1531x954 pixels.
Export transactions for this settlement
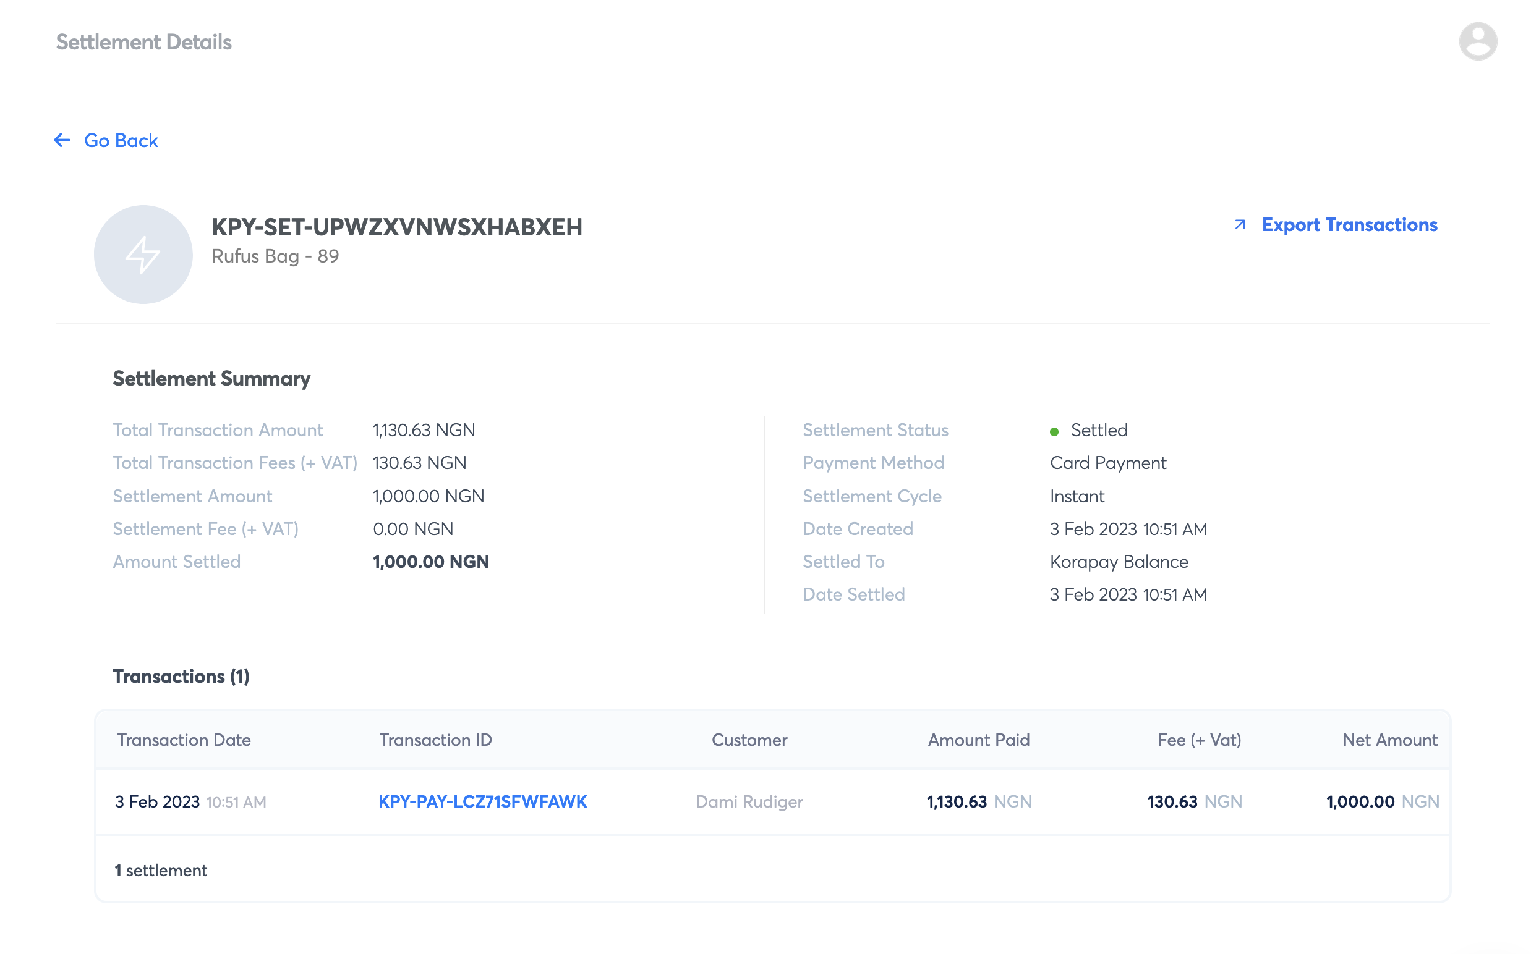pos(1349,225)
